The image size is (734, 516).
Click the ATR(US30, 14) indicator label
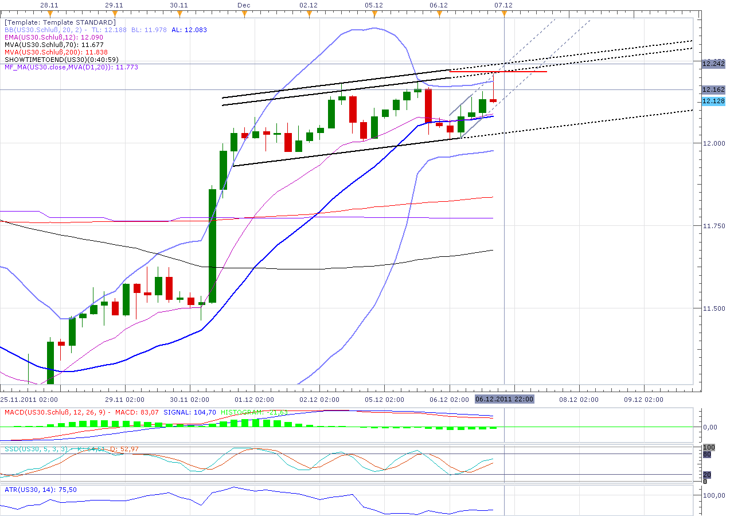[x=29, y=490]
